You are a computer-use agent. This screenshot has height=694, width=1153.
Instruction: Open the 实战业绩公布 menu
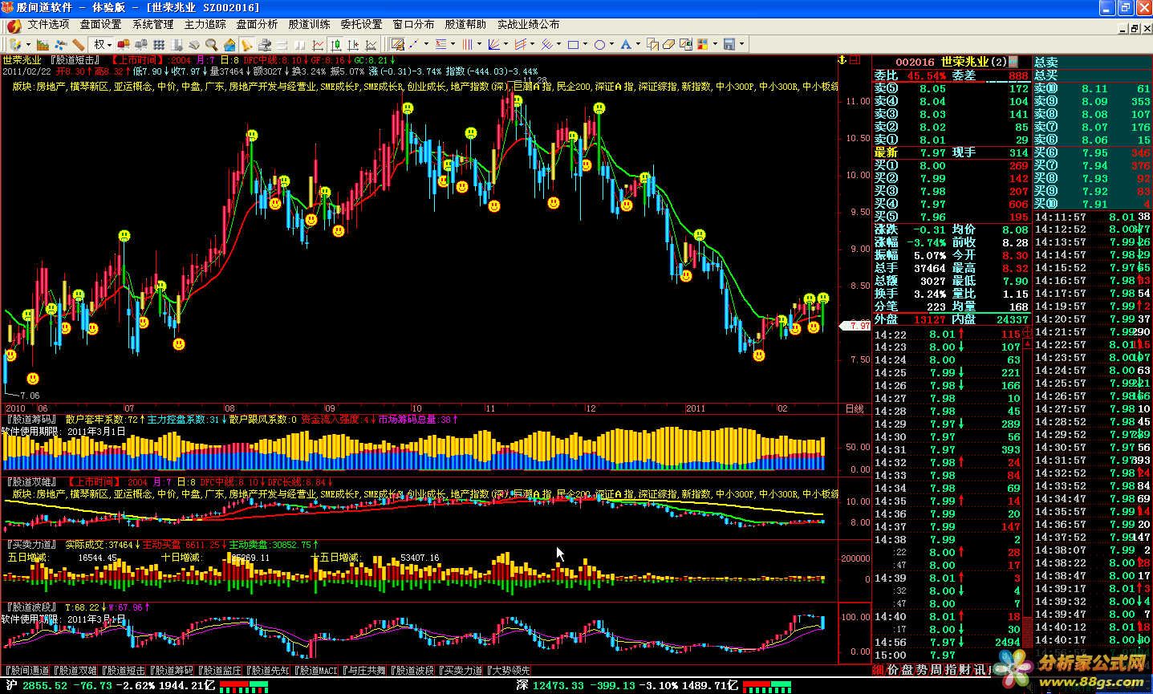pos(528,25)
